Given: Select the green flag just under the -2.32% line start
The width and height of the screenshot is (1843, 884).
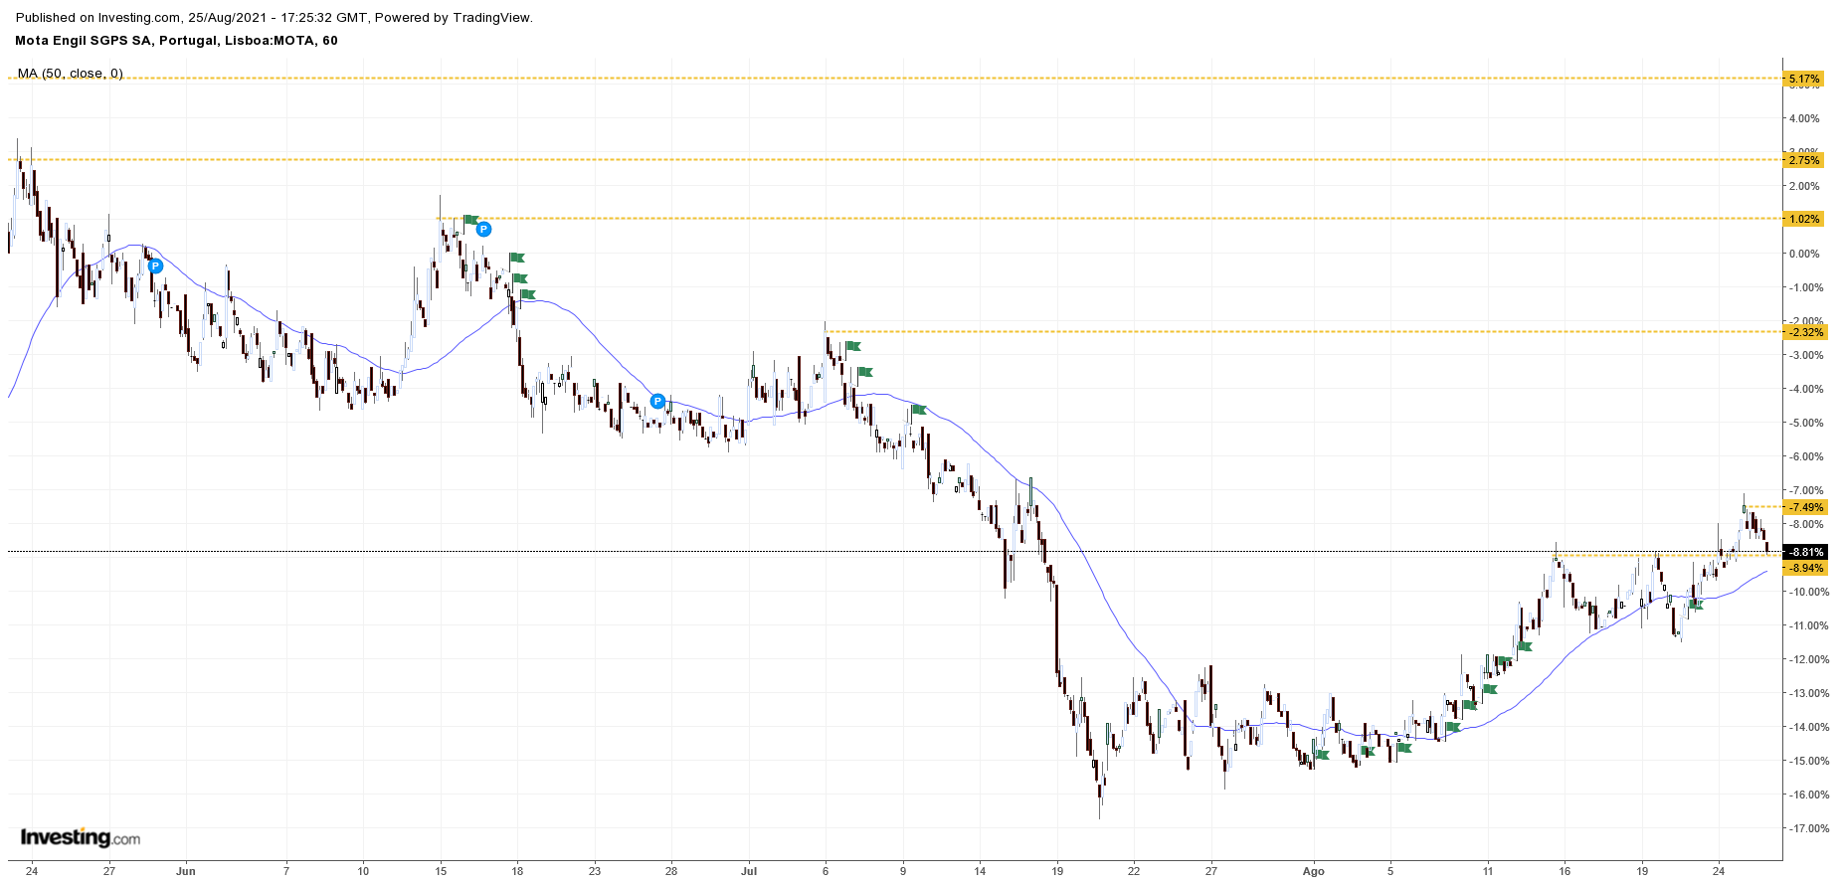Looking at the screenshot, I should [852, 346].
